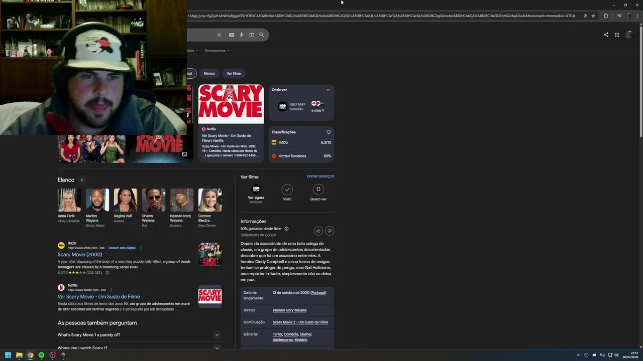Select the Elenco chip tab

[209, 73]
